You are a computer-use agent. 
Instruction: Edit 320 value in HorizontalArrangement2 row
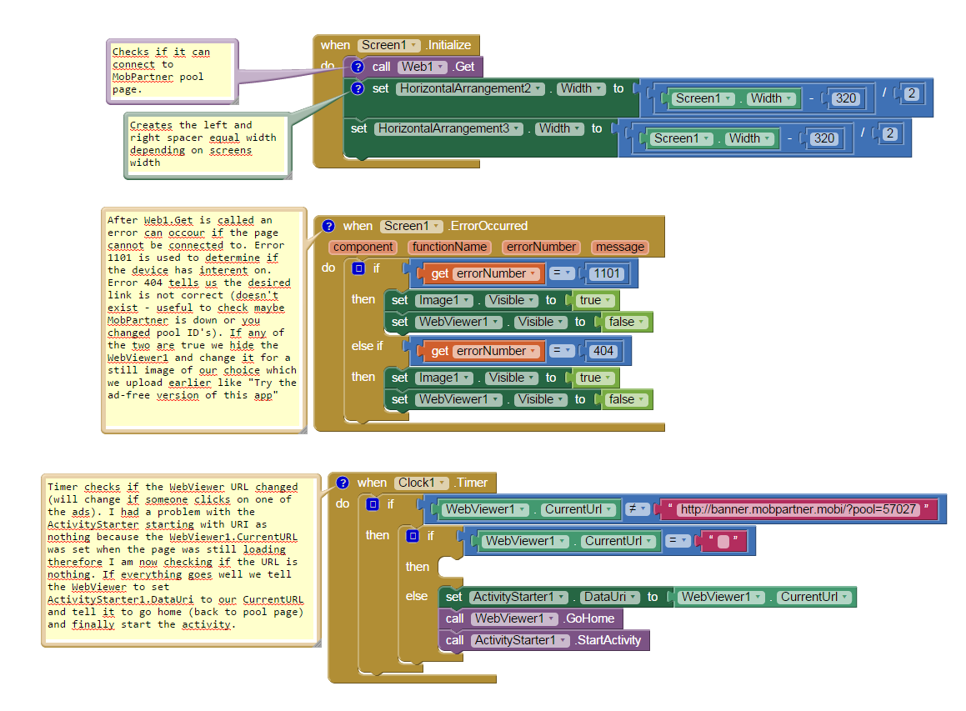(x=846, y=98)
